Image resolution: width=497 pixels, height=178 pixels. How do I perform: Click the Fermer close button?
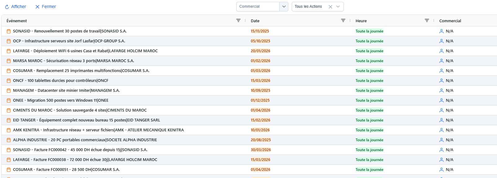click(46, 6)
